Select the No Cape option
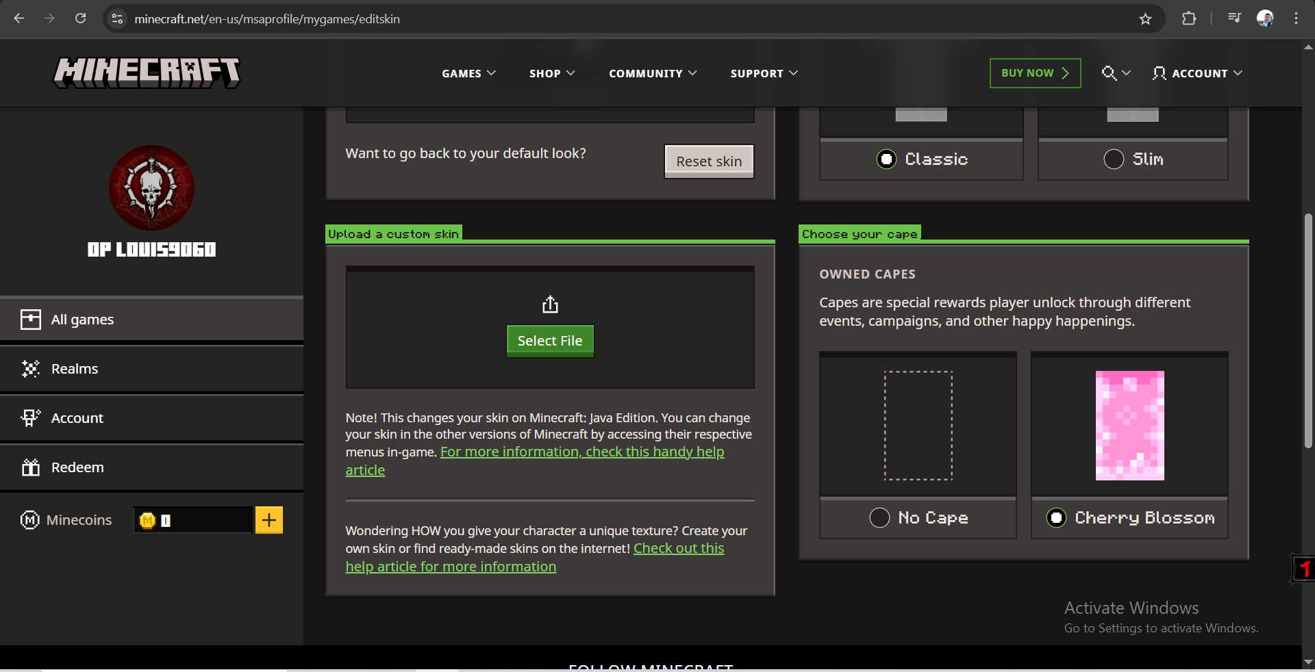Screen dimensions: 1315x672 pos(879,518)
